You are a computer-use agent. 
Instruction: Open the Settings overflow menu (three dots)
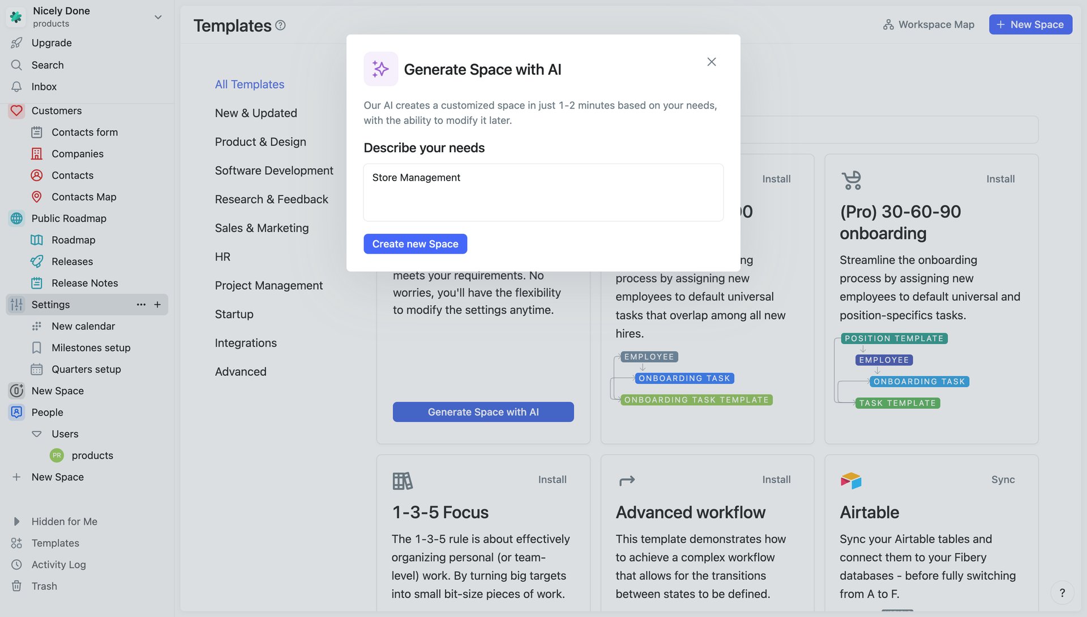140,305
